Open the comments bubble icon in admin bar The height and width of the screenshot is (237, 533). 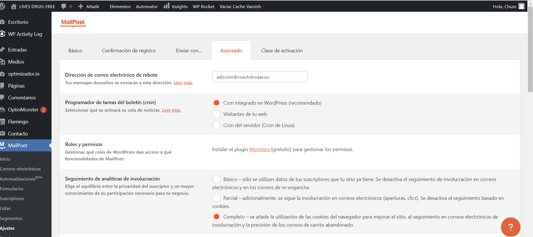click(64, 6)
